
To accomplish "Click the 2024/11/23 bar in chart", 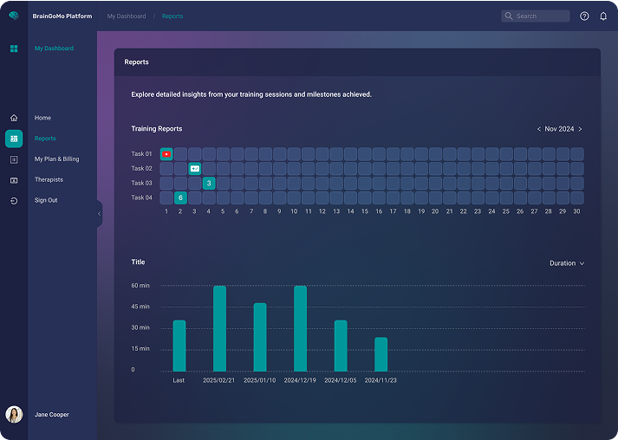I will (381, 354).
